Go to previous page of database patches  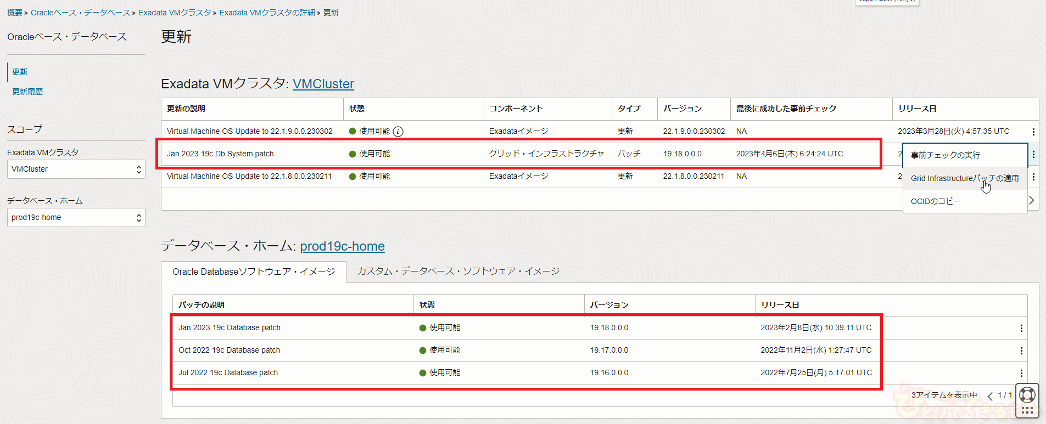tap(989, 395)
